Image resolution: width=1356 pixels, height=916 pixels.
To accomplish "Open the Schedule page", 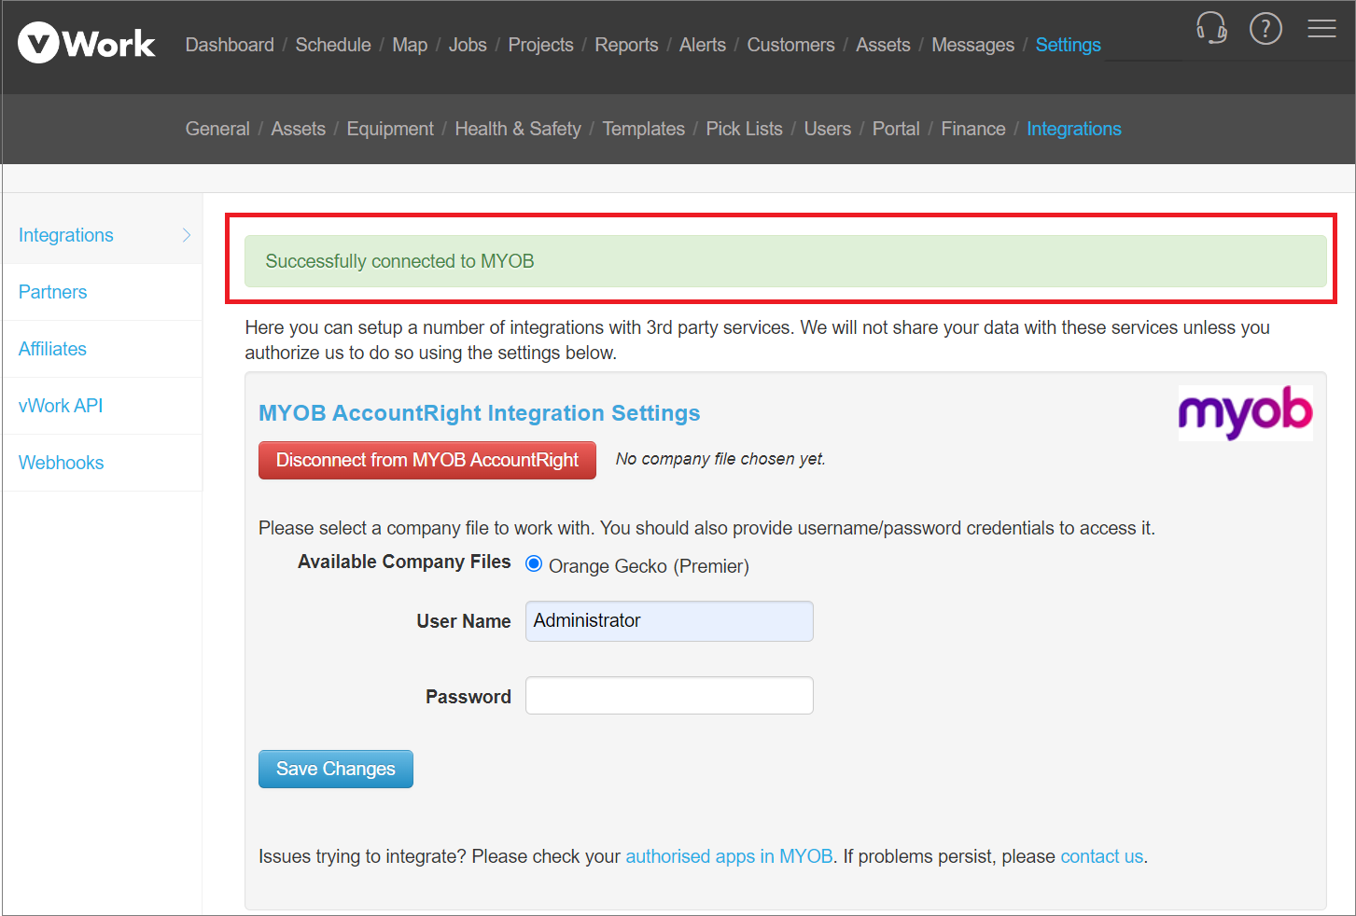I will 333,45.
